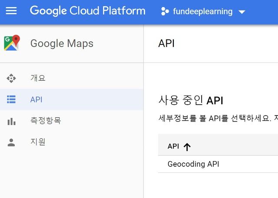Open the hamburger navigation menu
The height and width of the screenshot is (198, 278).
click(x=11, y=11)
